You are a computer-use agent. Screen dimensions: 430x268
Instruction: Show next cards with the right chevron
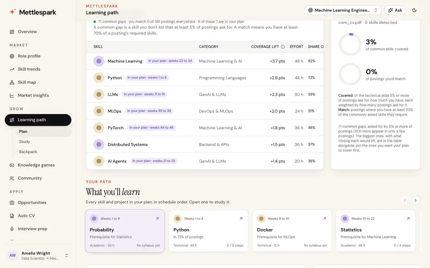coord(415,200)
